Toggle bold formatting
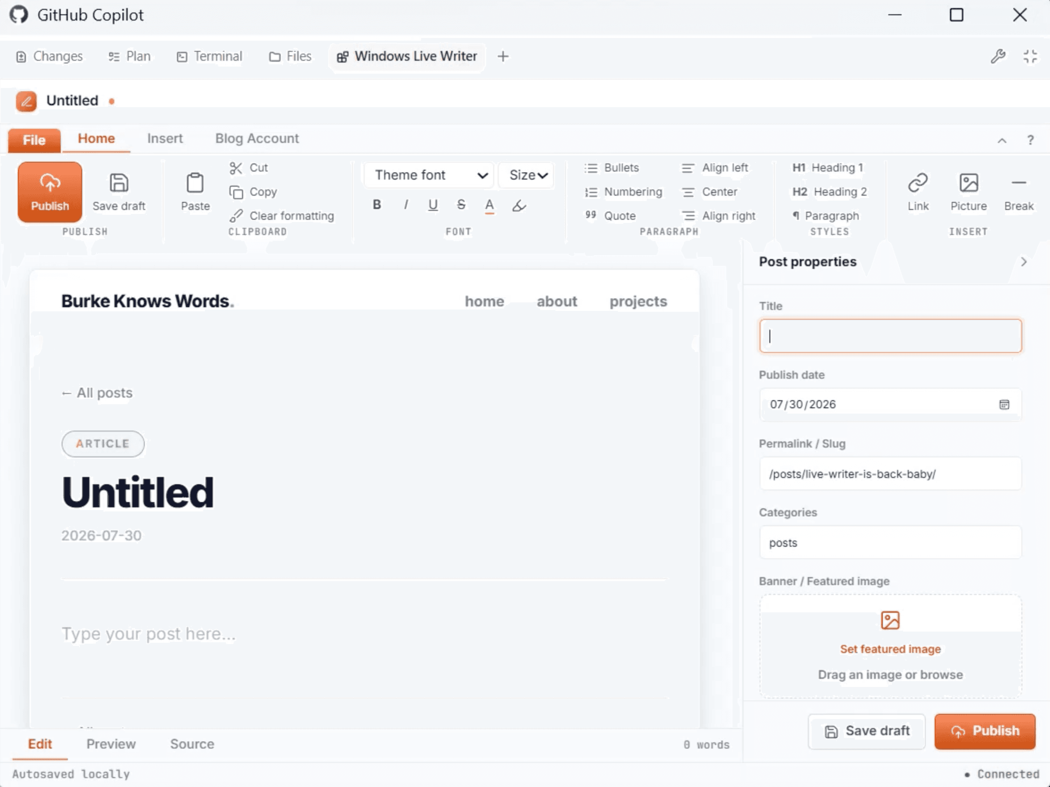The height and width of the screenshot is (787, 1050). 377,205
